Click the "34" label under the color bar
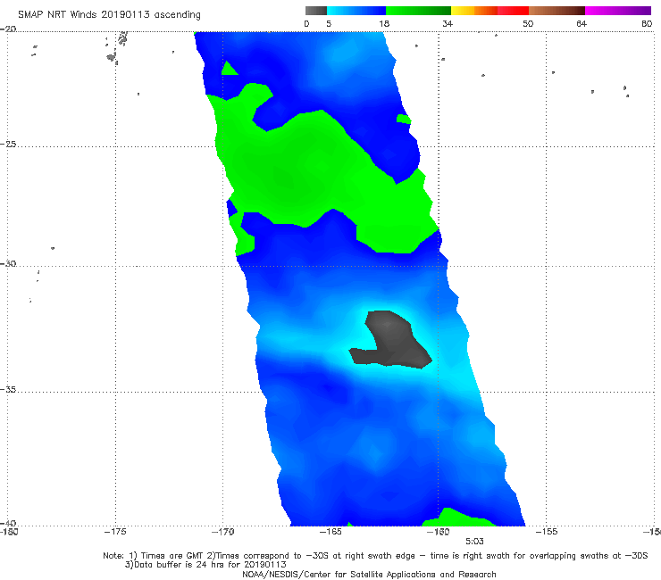Image resolution: width=661 pixels, height=580 pixels. click(x=448, y=23)
